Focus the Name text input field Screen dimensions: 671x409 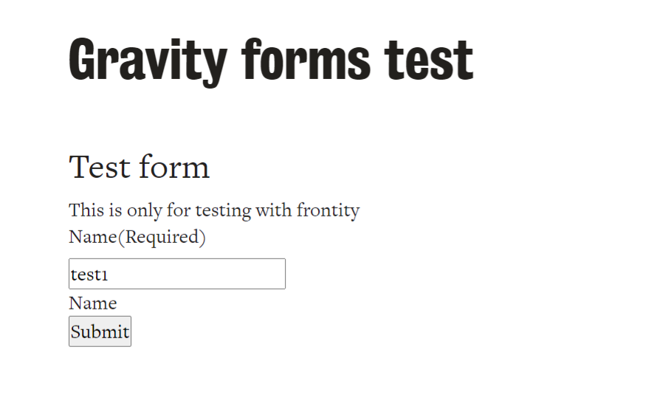click(176, 274)
